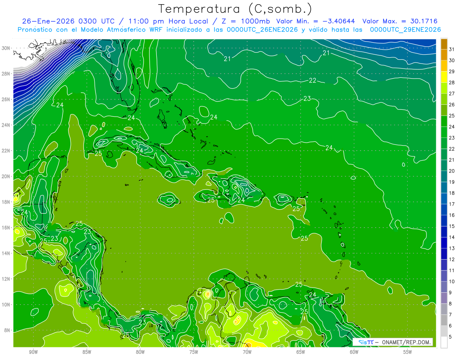The width and height of the screenshot is (462, 357).
Task: Click the '26N' latitude axis label
Action: click(x=6, y=99)
